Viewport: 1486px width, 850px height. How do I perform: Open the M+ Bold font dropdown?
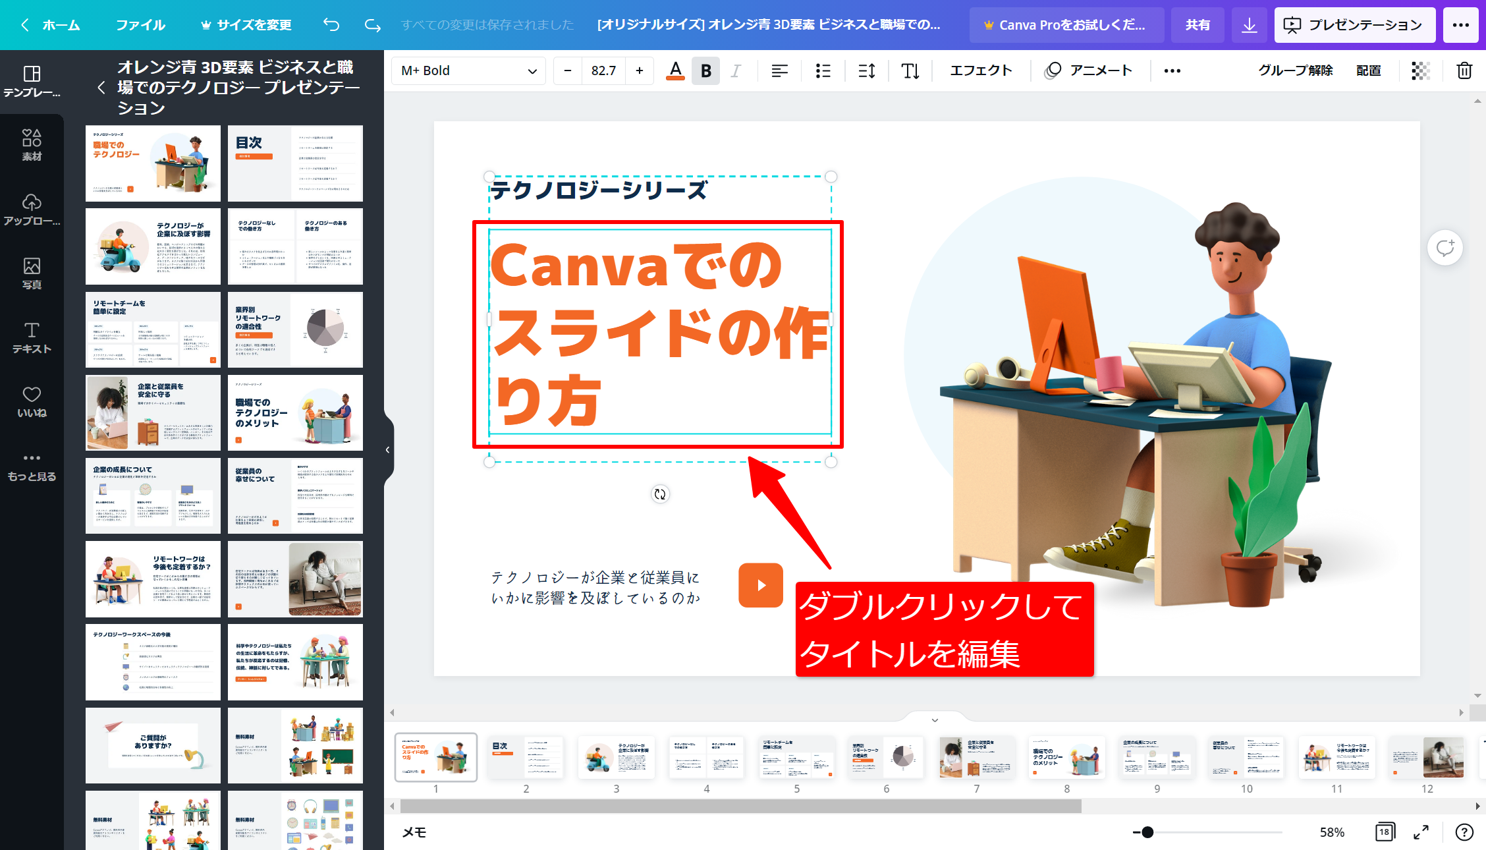tap(469, 71)
